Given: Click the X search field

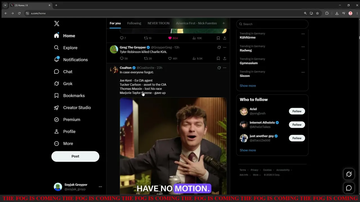Looking at the screenshot, I should [x=272, y=24].
